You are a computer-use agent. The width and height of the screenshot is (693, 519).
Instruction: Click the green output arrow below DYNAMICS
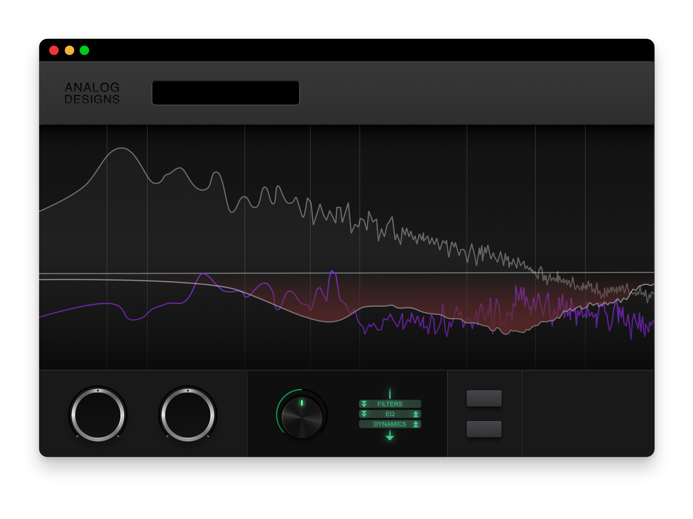pos(390,436)
